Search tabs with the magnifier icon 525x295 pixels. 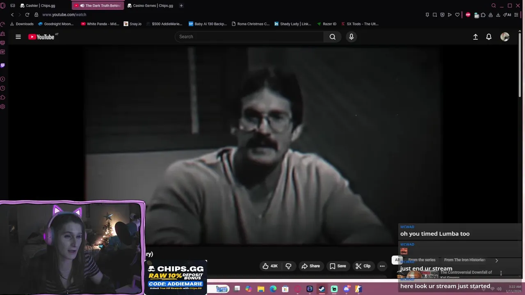(493, 6)
